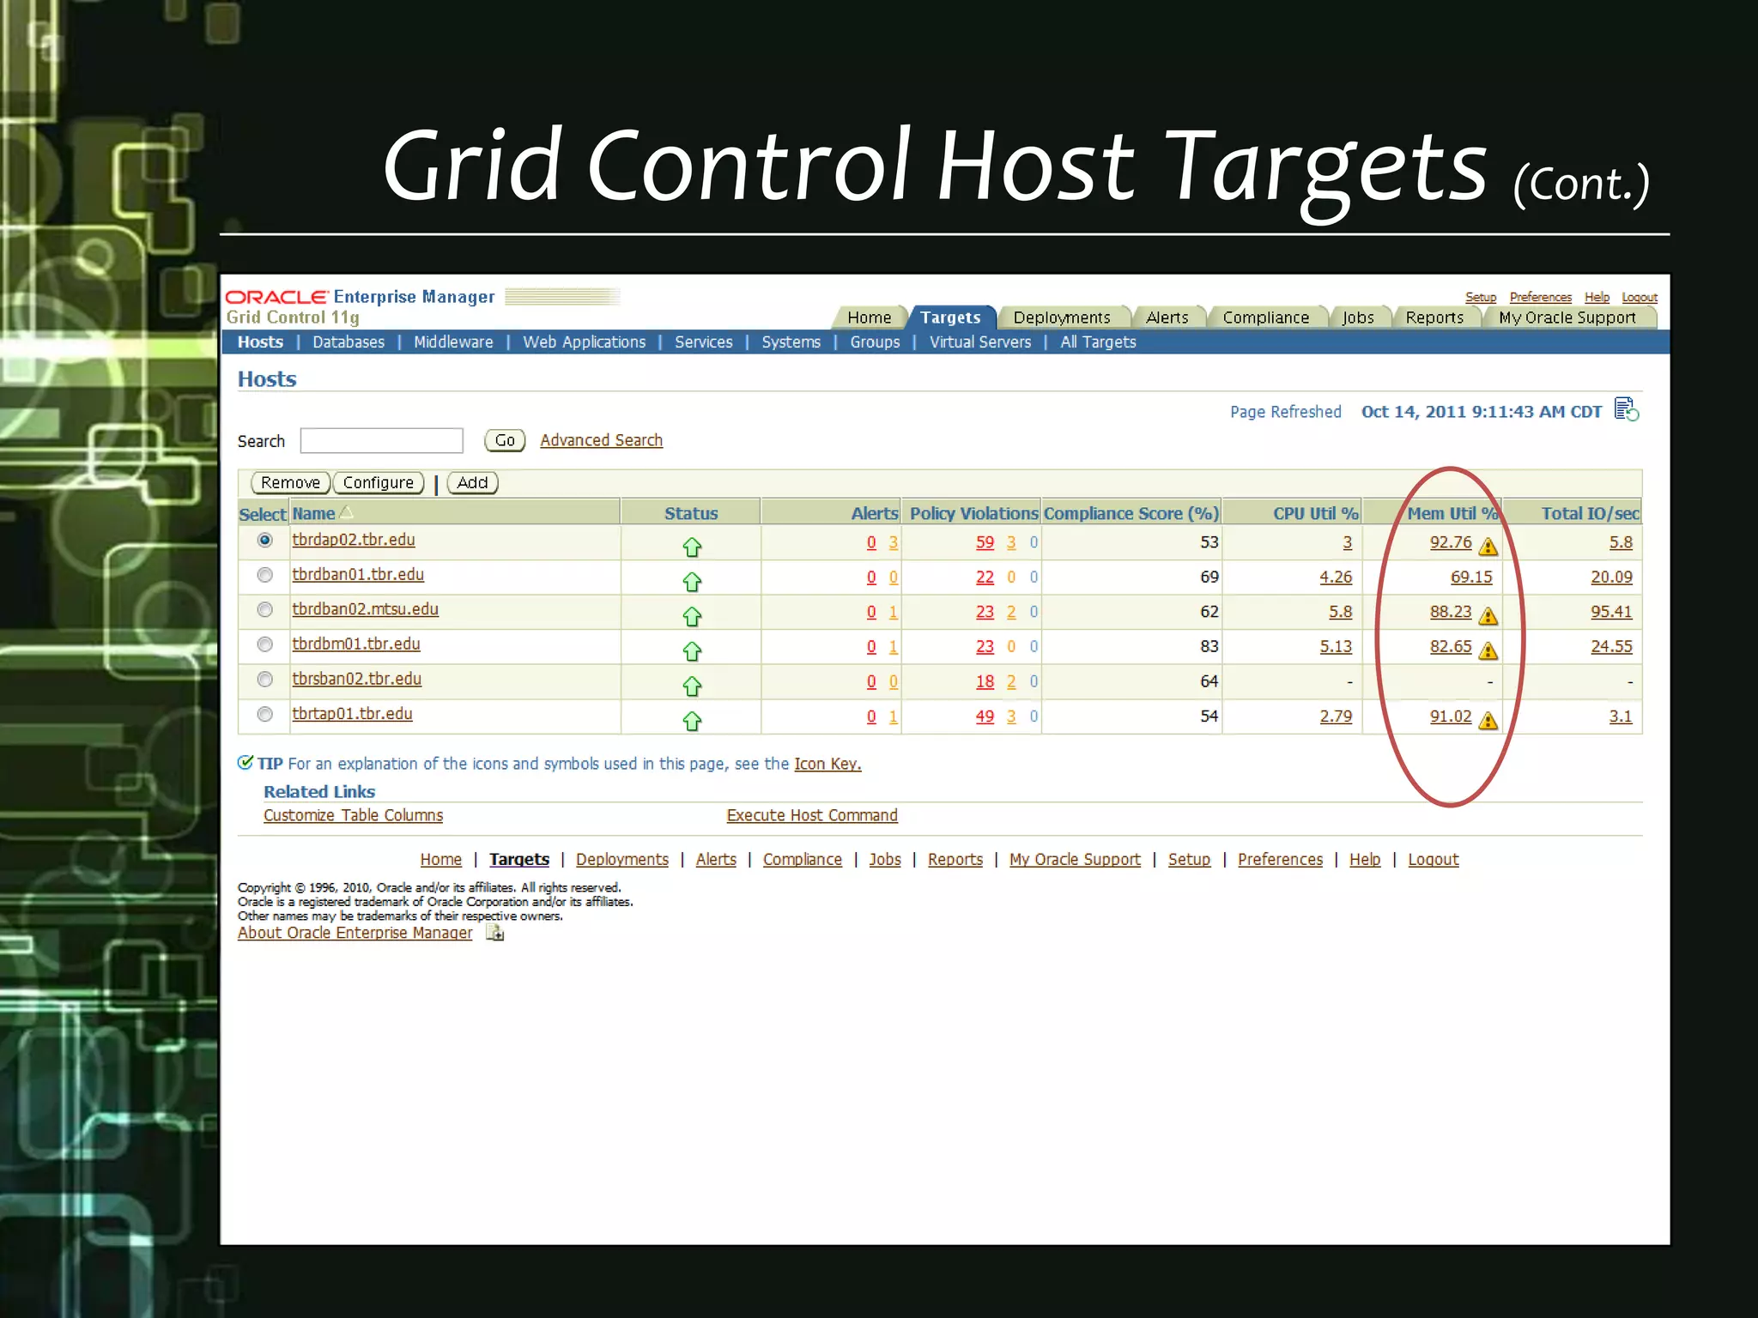Click the Icon Key link
Viewport: 1758px width, 1318px height.
[x=827, y=764]
